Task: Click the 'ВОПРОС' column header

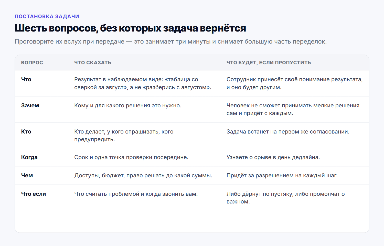Action: 32,63
